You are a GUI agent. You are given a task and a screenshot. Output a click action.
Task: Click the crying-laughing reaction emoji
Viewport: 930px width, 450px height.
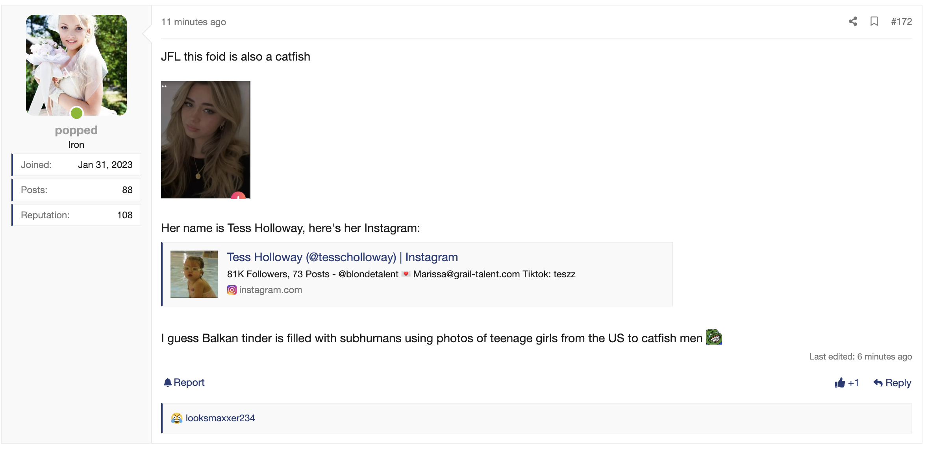pyautogui.click(x=176, y=418)
